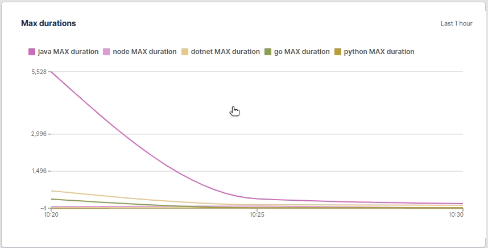This screenshot has height=248, width=488.
Task: Click the node MAX duration color swatch
Action: point(106,52)
